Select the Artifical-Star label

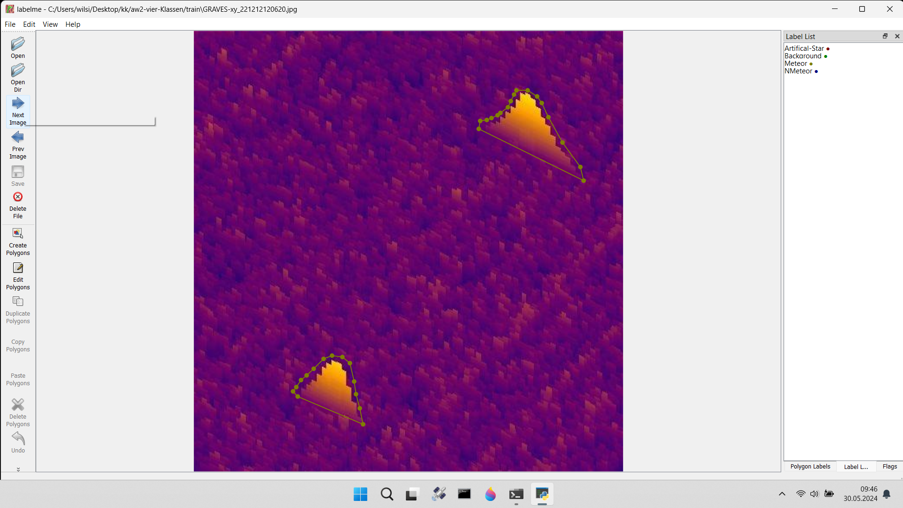[x=807, y=48]
